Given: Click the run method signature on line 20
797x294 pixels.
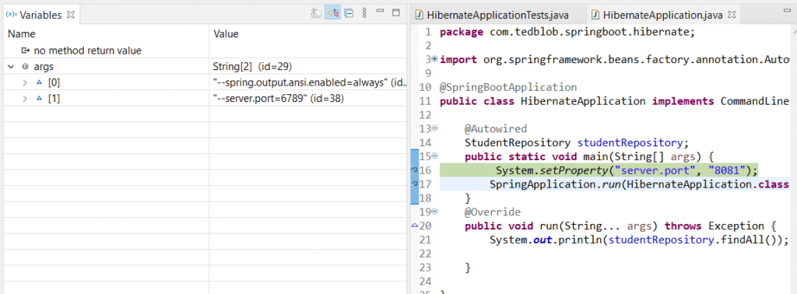Looking at the screenshot, I should [x=621, y=226].
